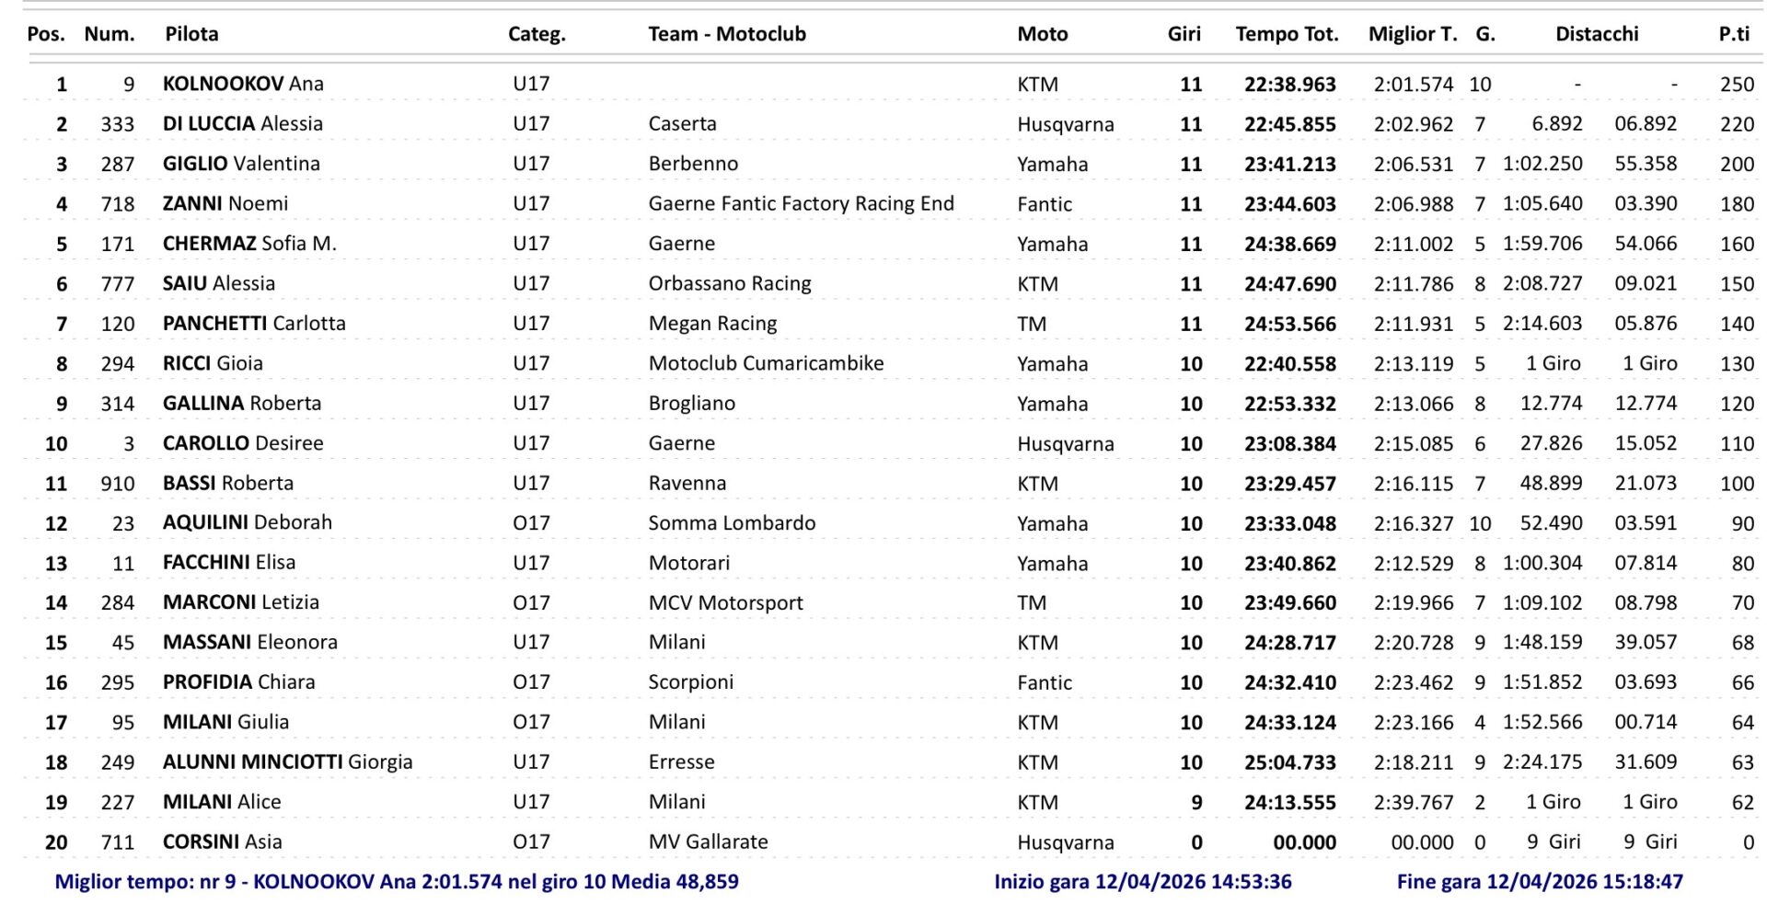Click the P.ti column header
1767x904 pixels.
coord(1733,34)
